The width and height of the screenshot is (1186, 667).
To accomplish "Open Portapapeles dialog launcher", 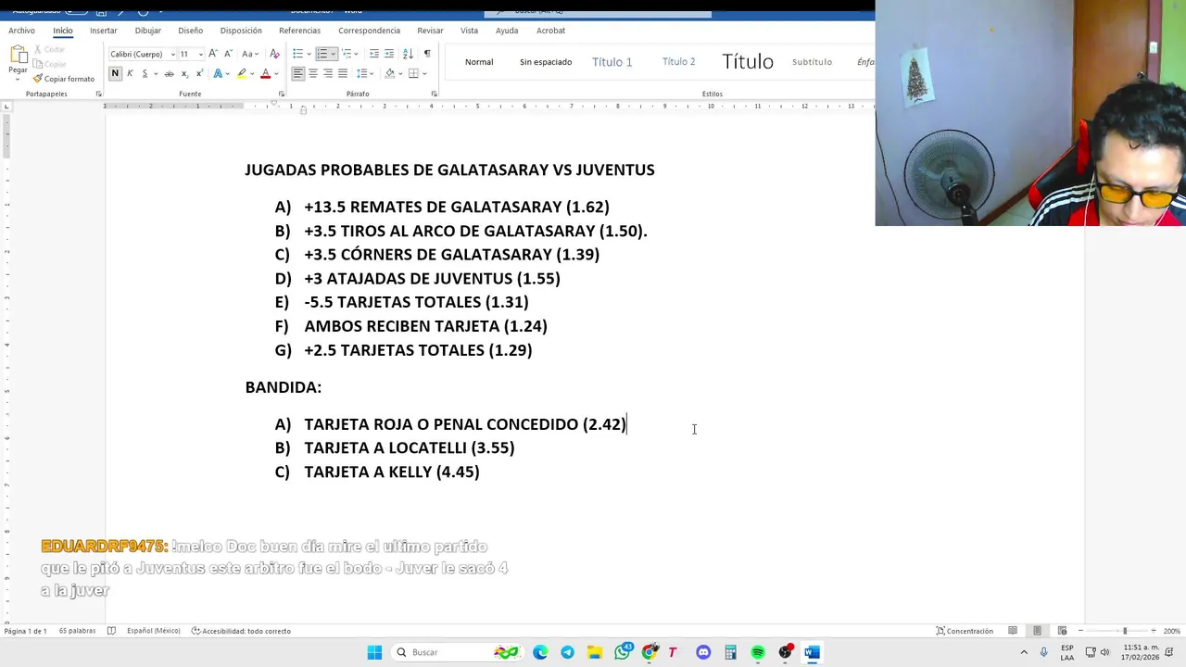I will click(99, 94).
